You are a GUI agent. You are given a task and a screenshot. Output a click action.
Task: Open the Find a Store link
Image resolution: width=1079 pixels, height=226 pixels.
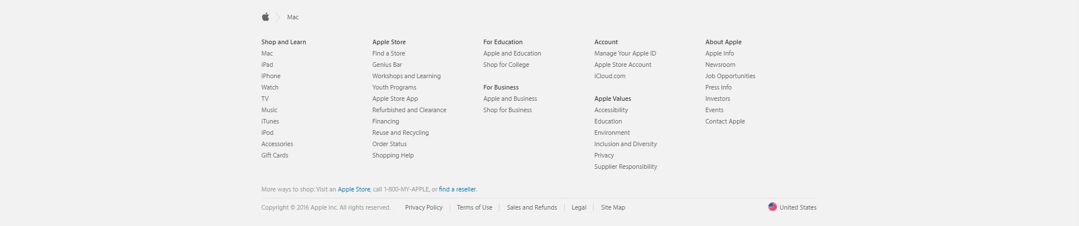(389, 53)
